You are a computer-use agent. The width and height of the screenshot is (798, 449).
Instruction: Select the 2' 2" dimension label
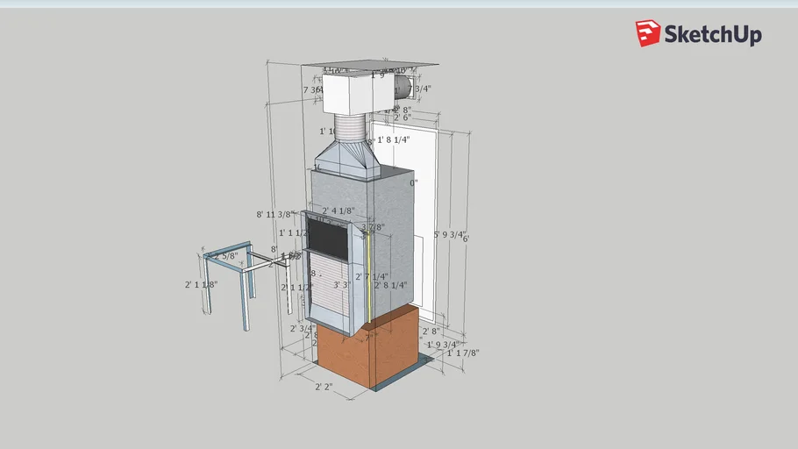(324, 387)
